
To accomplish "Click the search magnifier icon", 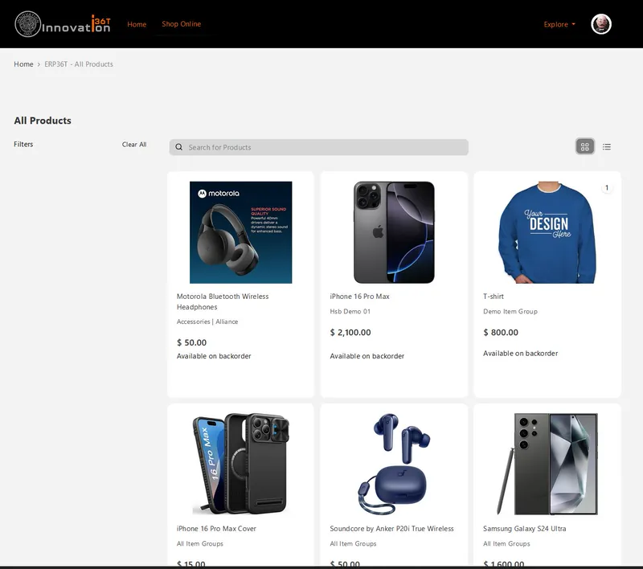I will point(179,147).
